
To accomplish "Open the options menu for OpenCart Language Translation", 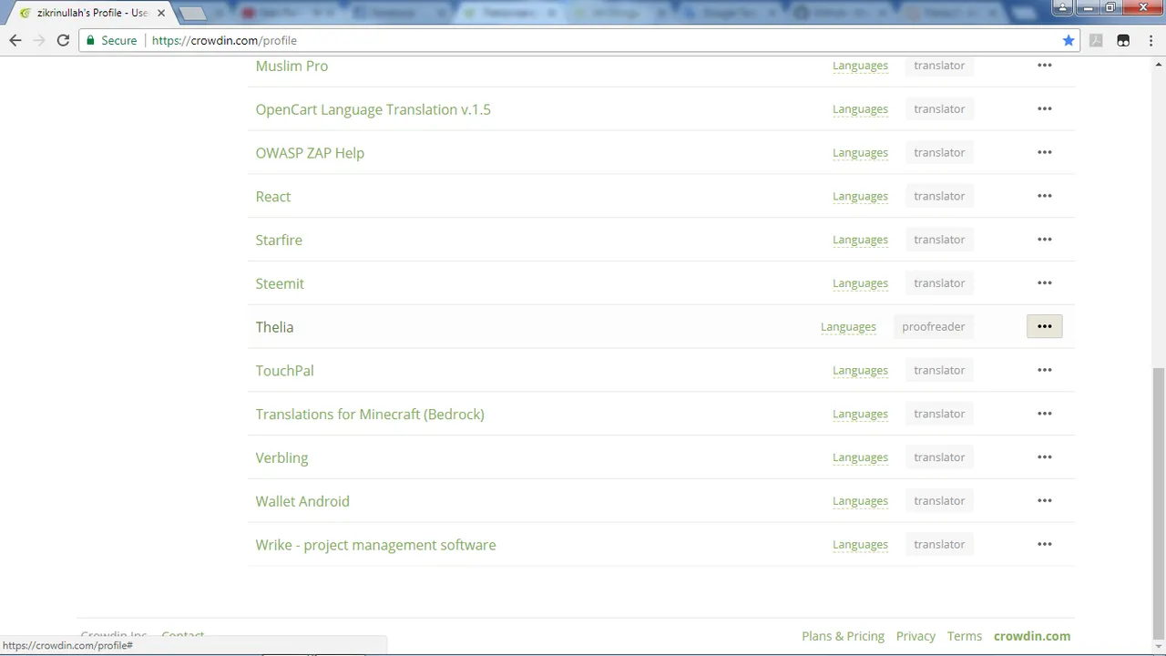I will point(1044,109).
